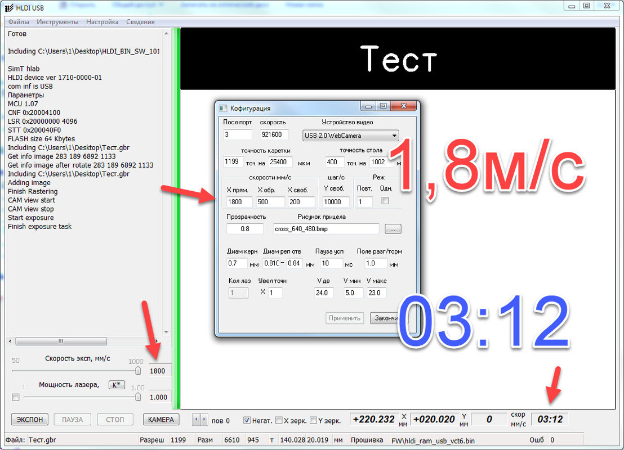
Task: Click the X coordinate display +220.232
Action: (x=374, y=420)
